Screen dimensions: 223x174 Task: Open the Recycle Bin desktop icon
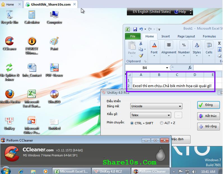[x=10, y=17]
